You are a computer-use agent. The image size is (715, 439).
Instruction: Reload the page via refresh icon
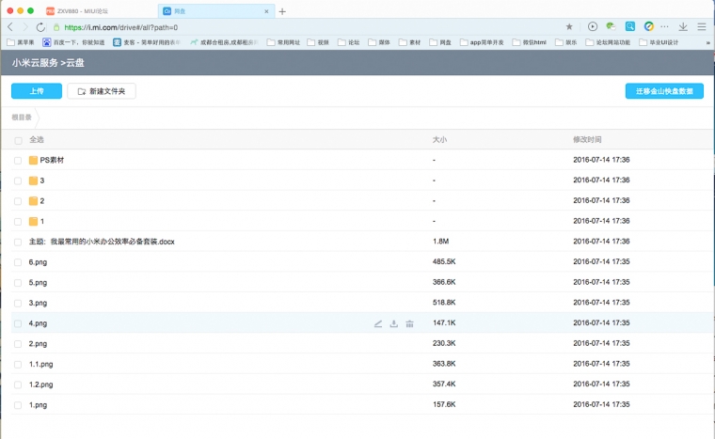click(40, 27)
